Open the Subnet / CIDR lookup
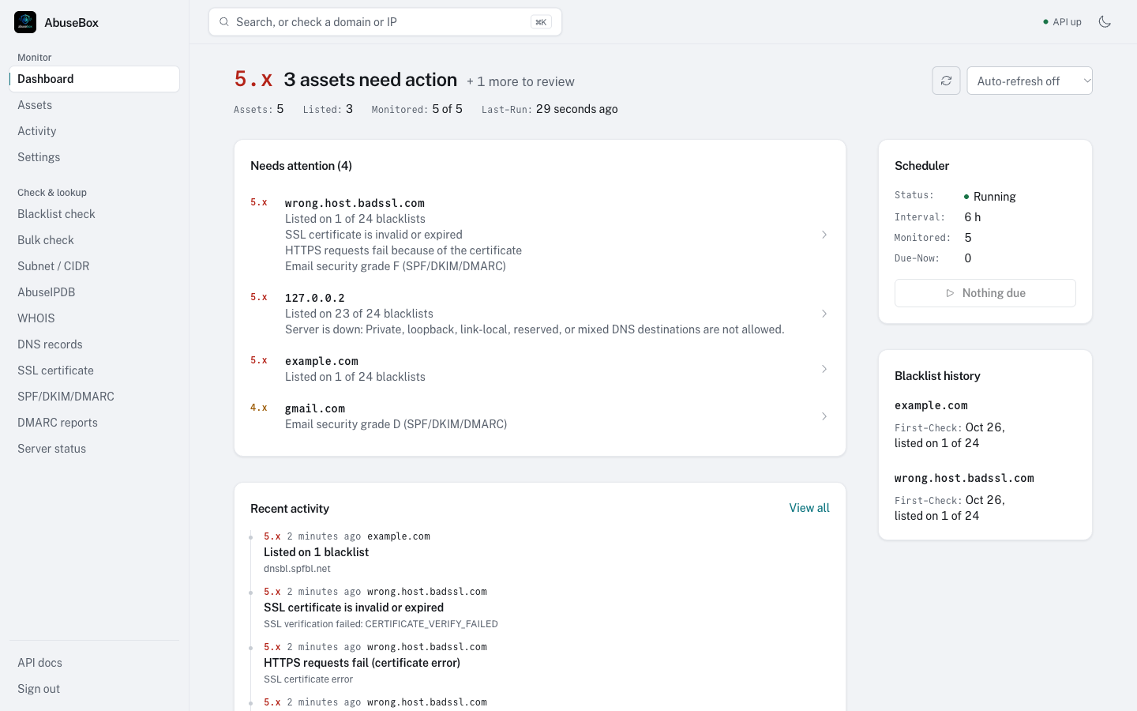Viewport: 1137px width, 711px height. click(95, 266)
